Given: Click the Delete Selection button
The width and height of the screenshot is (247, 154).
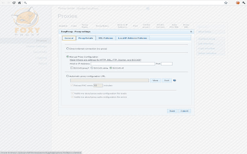Looking at the screenshot, I should click(211, 53).
